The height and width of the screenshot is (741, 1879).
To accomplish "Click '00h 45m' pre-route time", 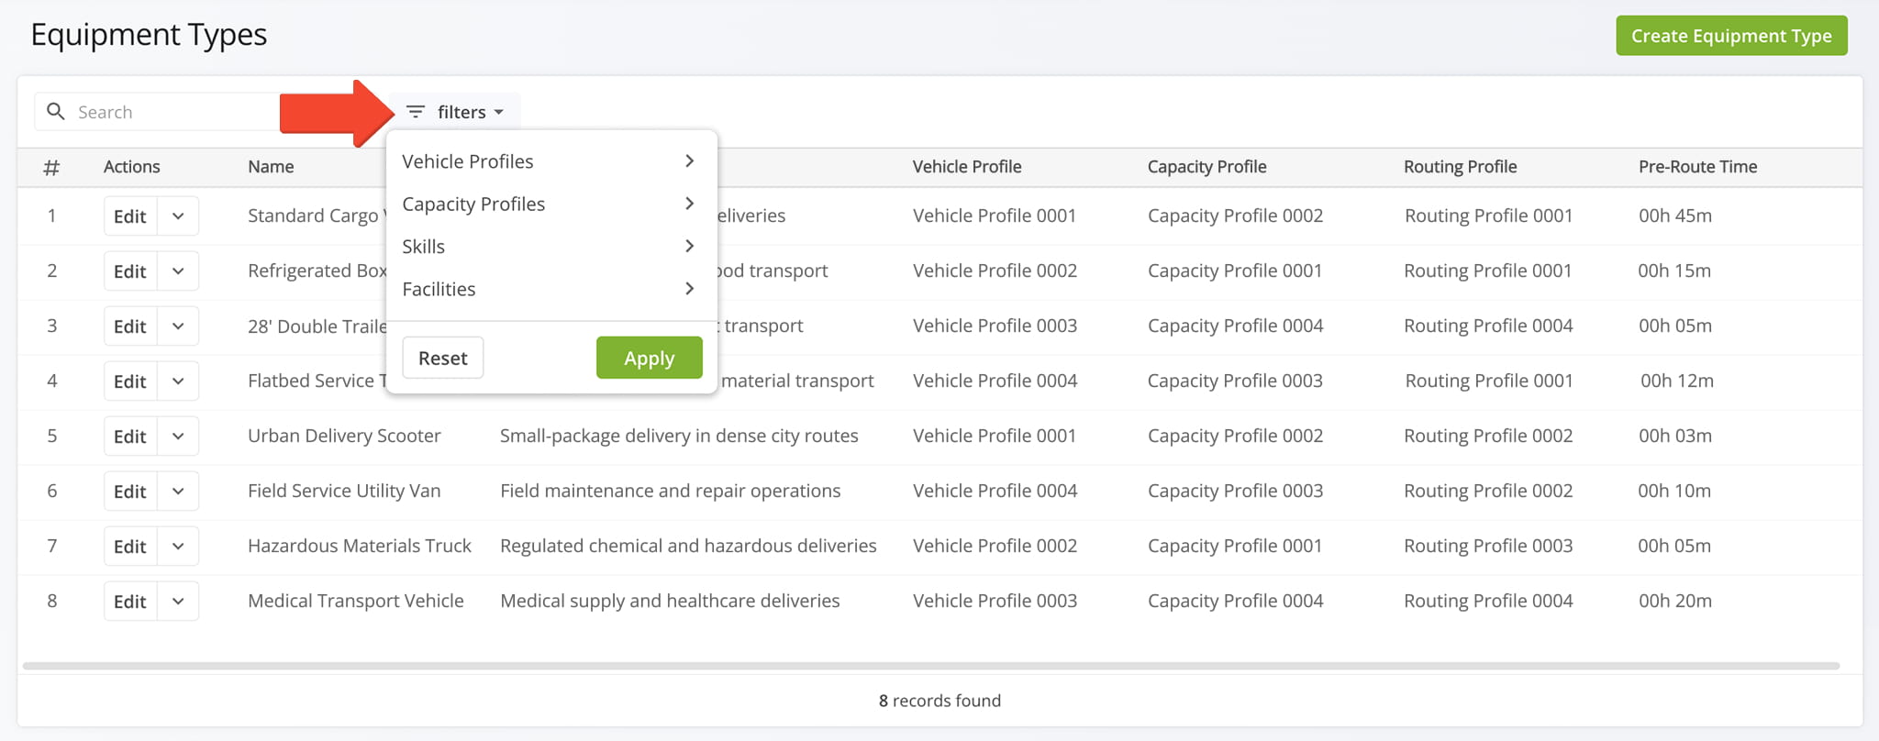I will tap(1675, 216).
